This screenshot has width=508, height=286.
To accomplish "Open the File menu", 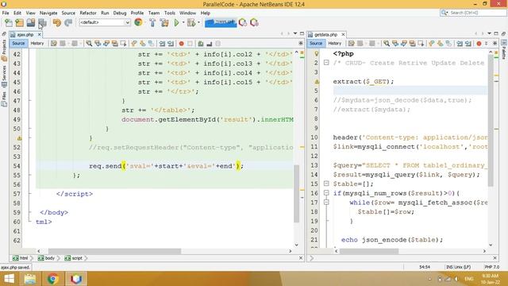I will click(x=6, y=13).
